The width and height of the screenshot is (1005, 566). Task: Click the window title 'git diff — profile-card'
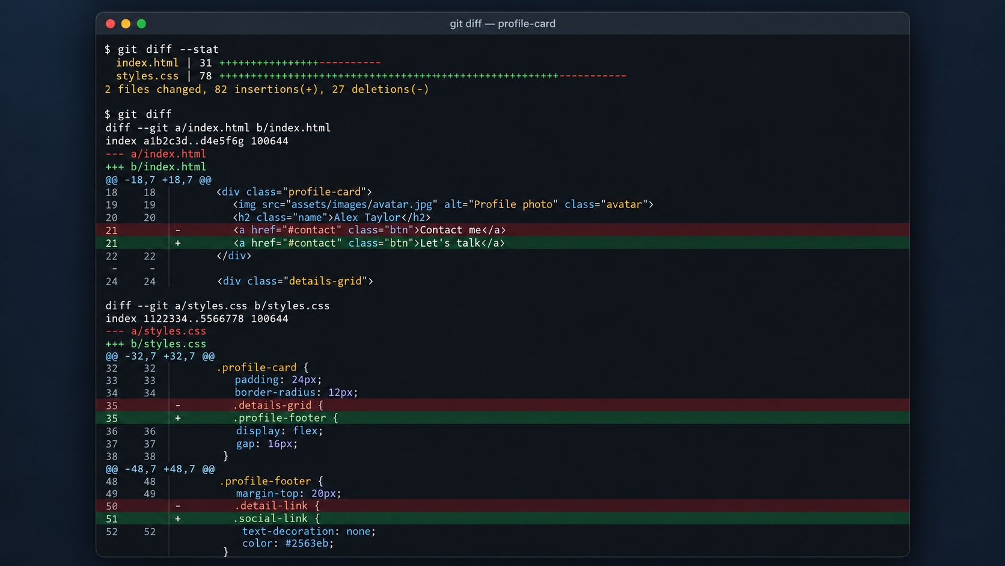click(x=502, y=23)
